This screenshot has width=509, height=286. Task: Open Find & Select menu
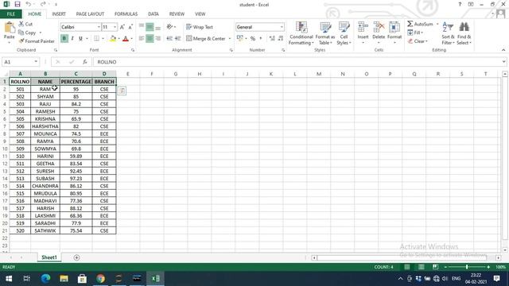pyautogui.click(x=464, y=33)
